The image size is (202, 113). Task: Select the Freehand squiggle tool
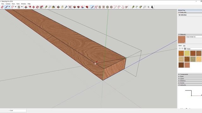click(x=96, y=7)
